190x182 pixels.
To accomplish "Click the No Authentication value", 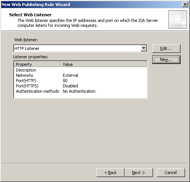I will (79, 91).
